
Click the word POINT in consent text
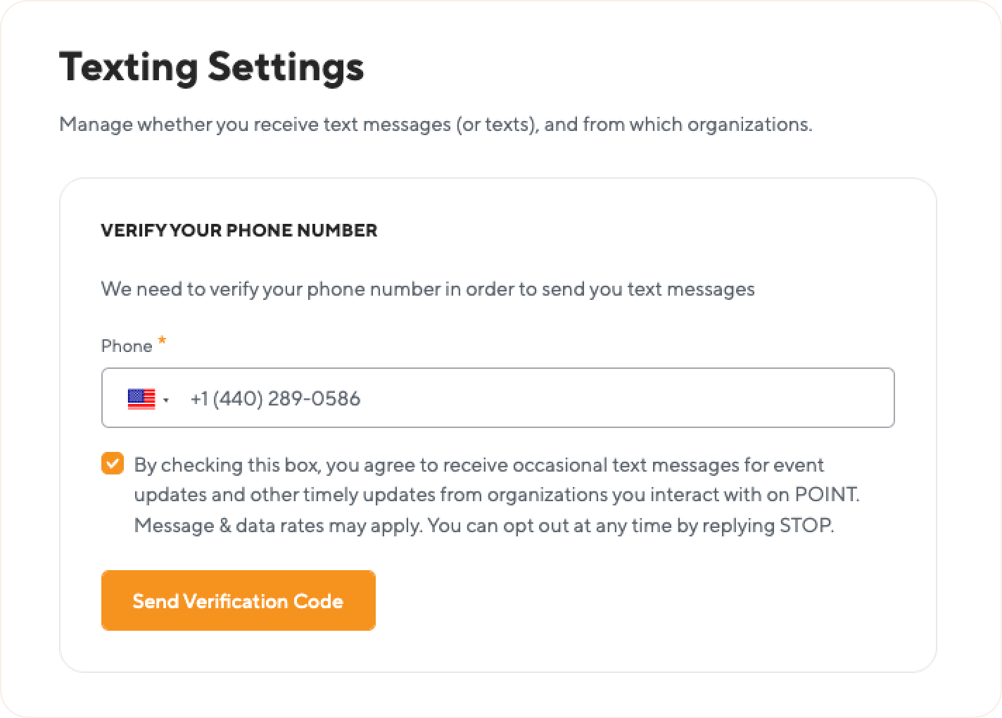pyautogui.click(x=826, y=495)
